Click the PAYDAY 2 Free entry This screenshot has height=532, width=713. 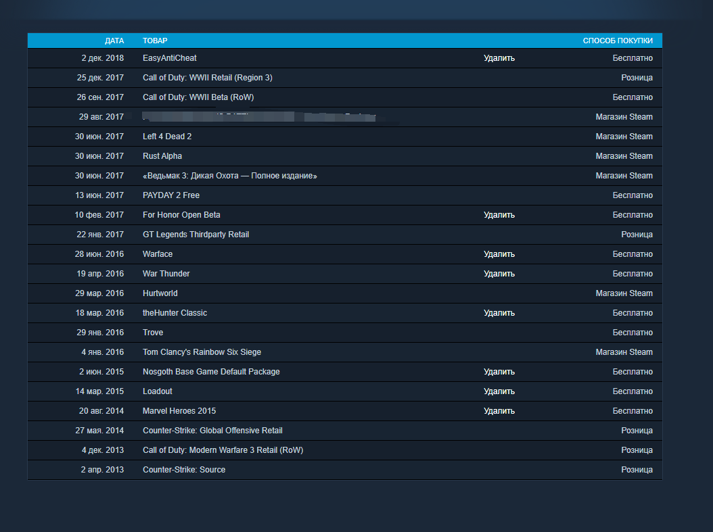[x=171, y=195]
